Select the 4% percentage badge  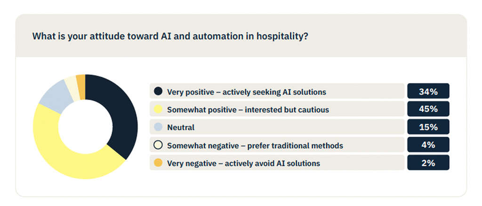point(428,145)
